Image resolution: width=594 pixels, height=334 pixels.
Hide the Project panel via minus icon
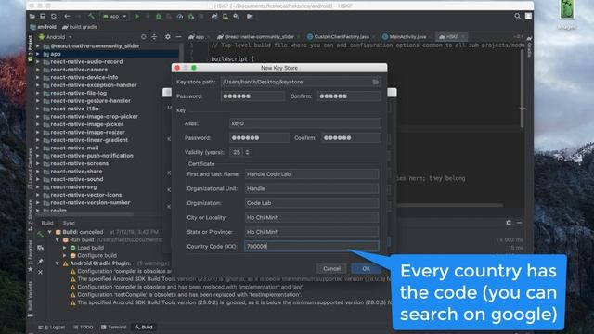178,37
